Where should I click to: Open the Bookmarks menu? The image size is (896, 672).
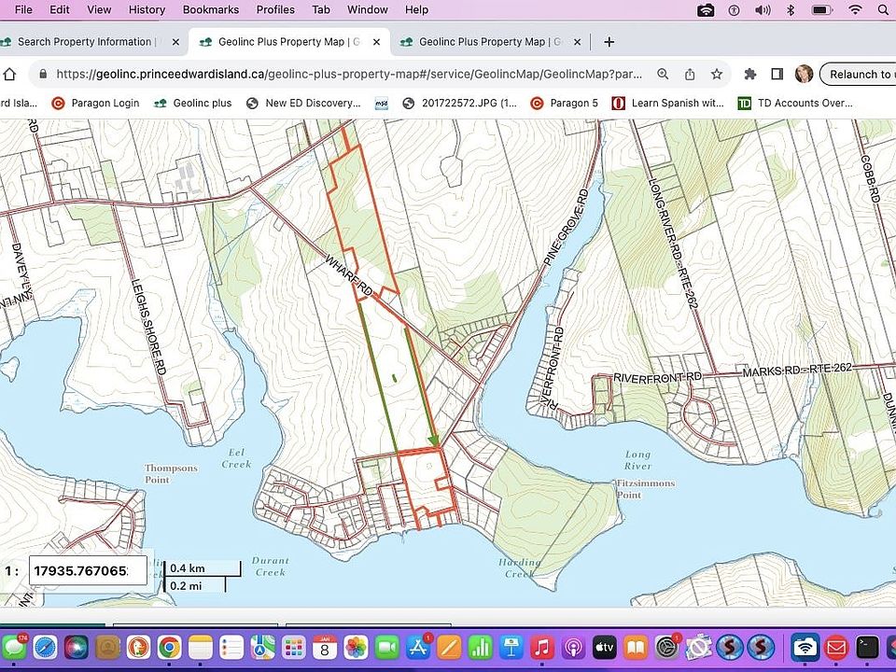pyautogui.click(x=211, y=9)
